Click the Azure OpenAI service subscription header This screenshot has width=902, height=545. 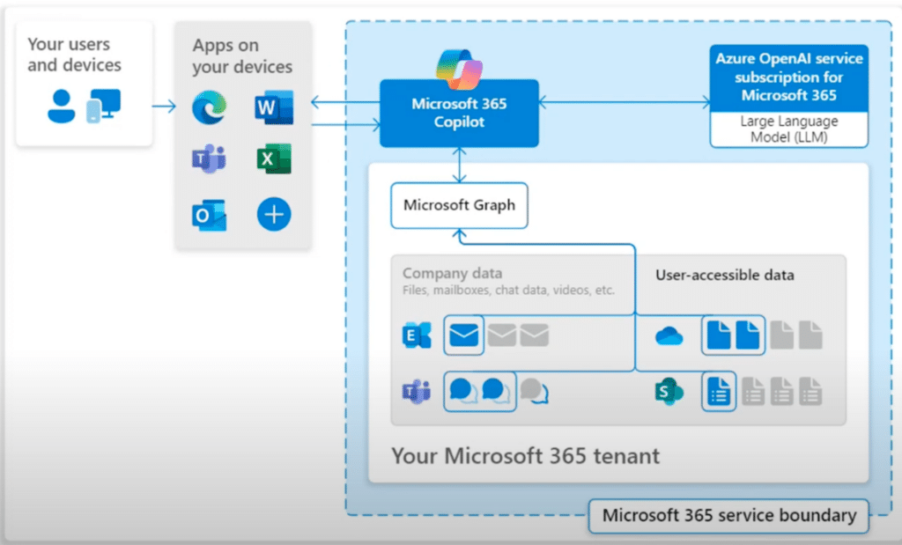tap(788, 78)
